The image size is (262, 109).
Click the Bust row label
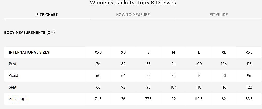(x=12, y=64)
